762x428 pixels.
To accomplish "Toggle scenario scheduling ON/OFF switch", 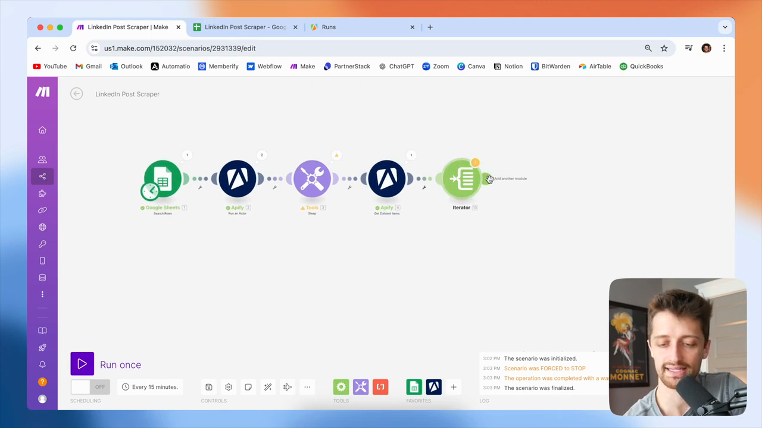I will click(x=90, y=387).
